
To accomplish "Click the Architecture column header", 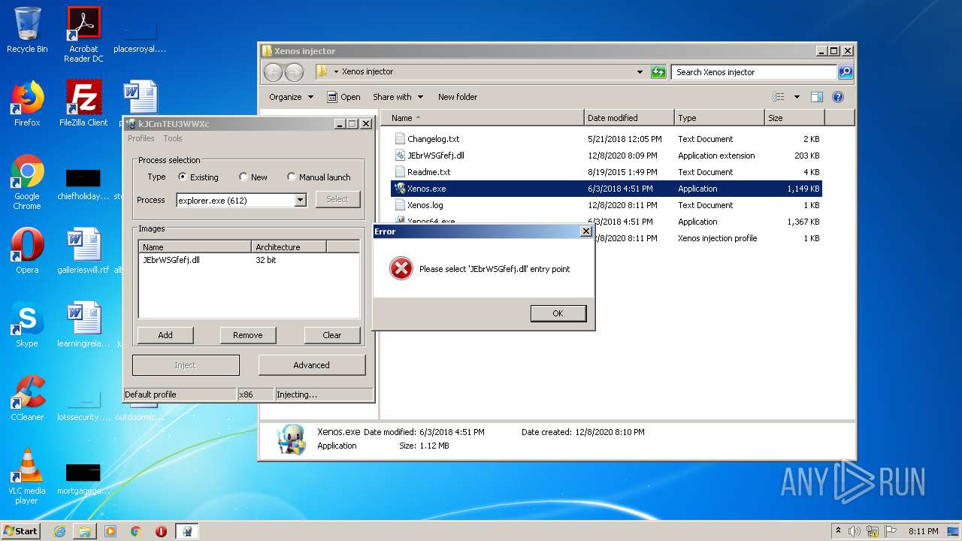I will pos(289,246).
